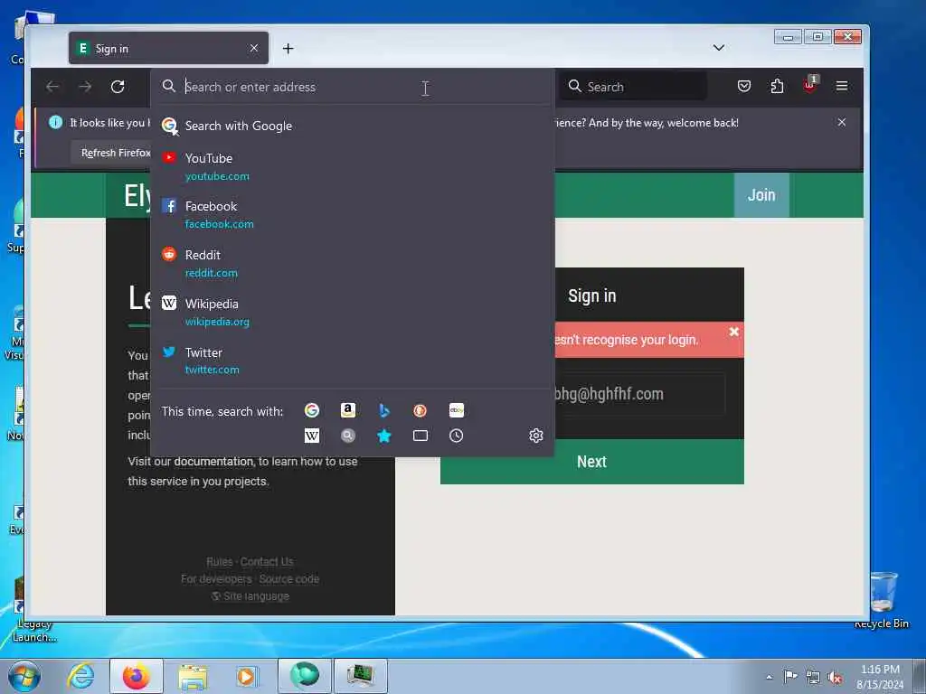Open the Extensions puzzle icon
926x694 pixels.
(777, 86)
